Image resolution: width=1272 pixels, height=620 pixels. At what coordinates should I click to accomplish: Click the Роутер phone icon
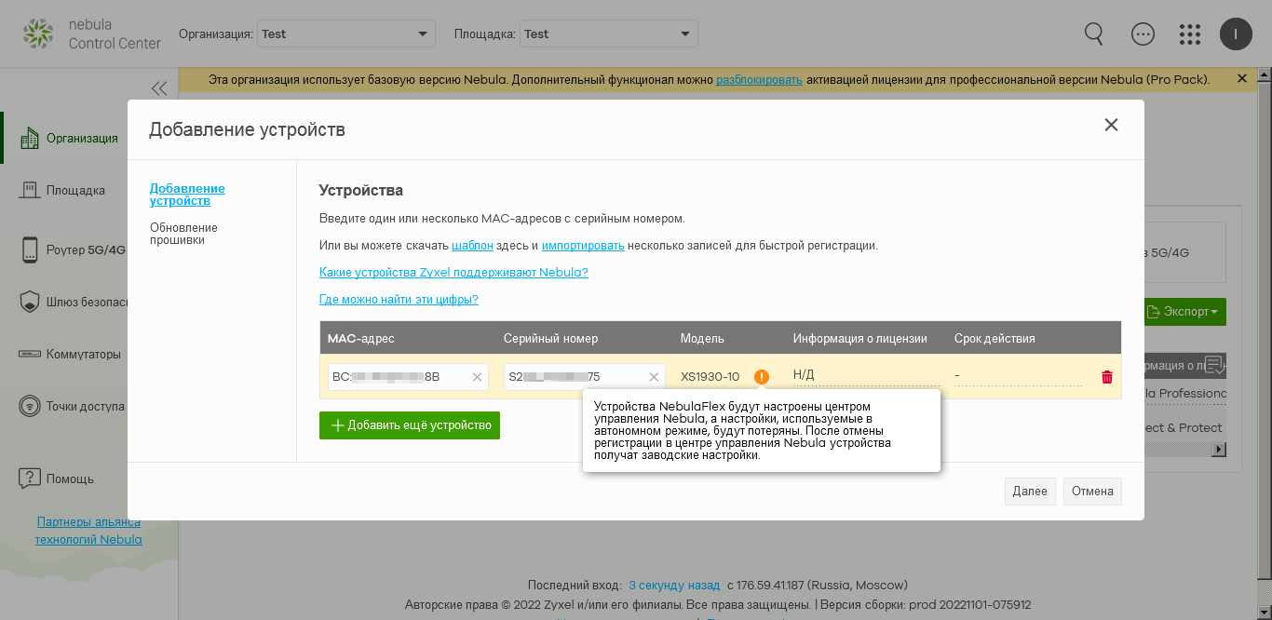pyautogui.click(x=30, y=249)
